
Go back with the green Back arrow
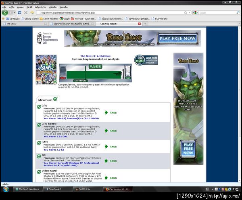pyautogui.click(x=5, y=12)
